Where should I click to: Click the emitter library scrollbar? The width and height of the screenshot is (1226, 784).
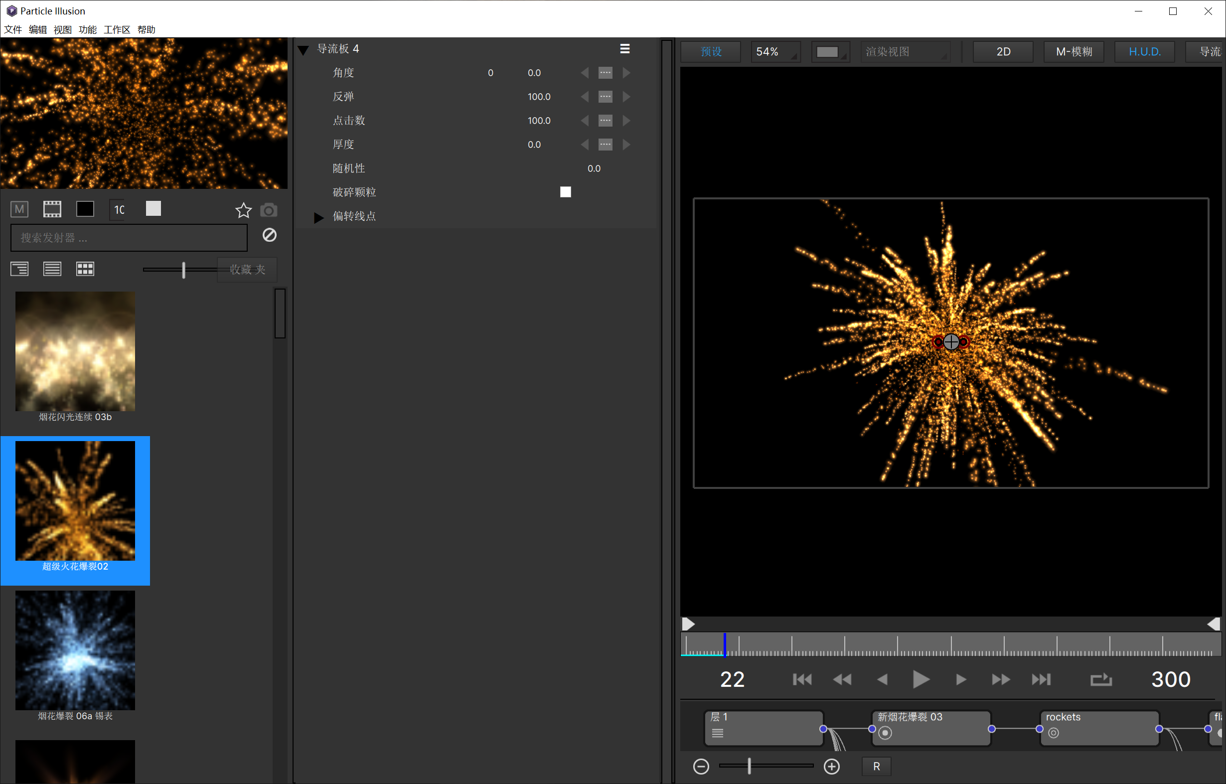pyautogui.click(x=280, y=313)
